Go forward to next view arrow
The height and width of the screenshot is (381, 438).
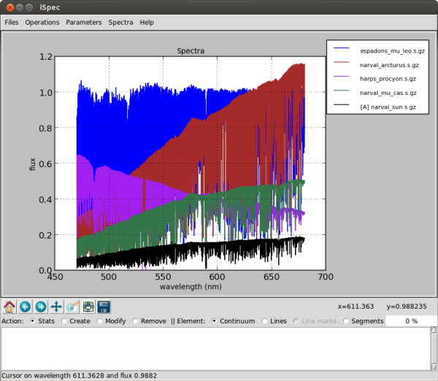pos(41,307)
